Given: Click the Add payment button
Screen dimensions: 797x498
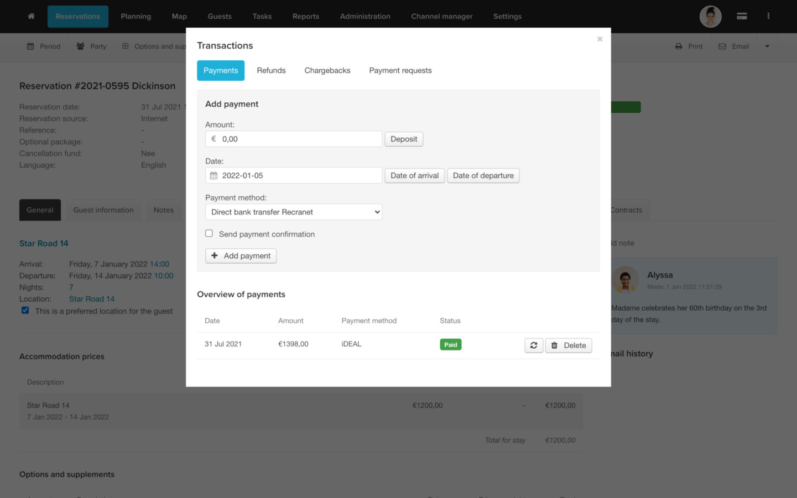Looking at the screenshot, I should click(241, 256).
